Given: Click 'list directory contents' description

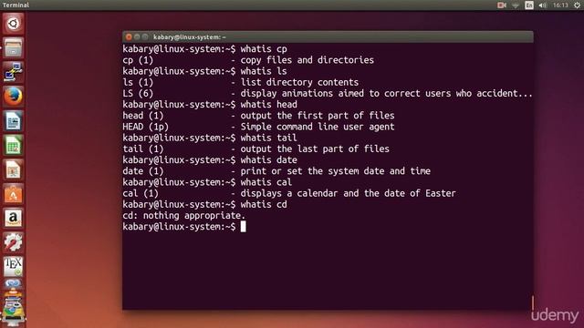Looking at the screenshot, I should click(x=299, y=82).
